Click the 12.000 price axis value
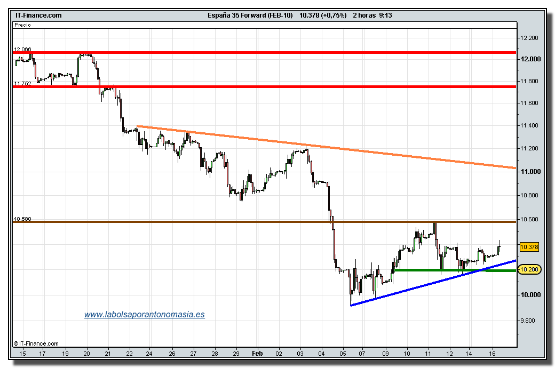555x368 pixels. (x=530, y=59)
